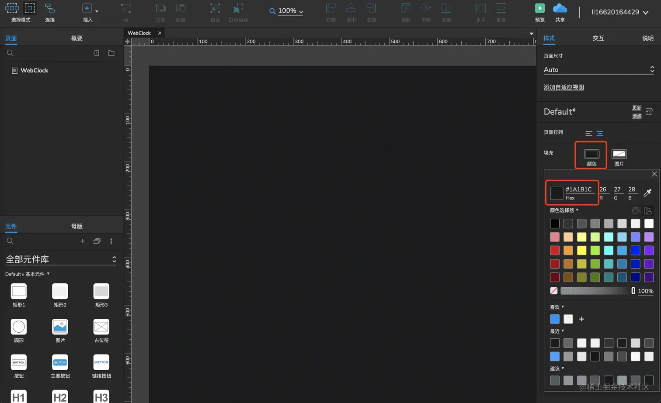The height and width of the screenshot is (403, 661).
Task: Click the 底部 align bottom icon
Action: tap(446, 8)
